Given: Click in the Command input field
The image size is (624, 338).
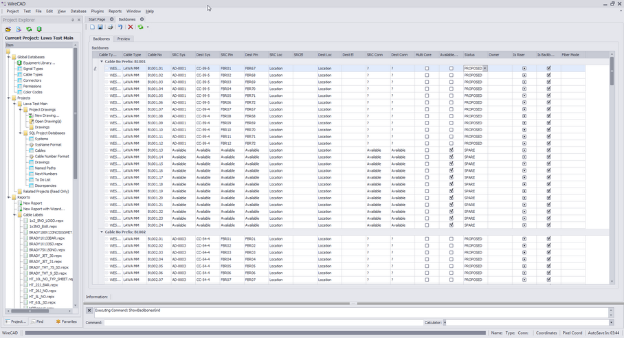Looking at the screenshot, I should click(x=263, y=322).
